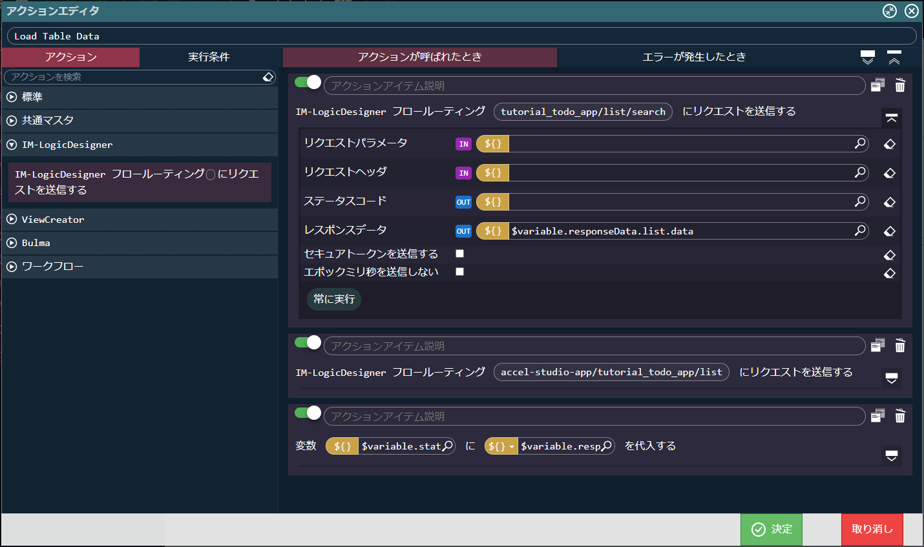Open the ${} type dropdown before $variable.resp

501,446
